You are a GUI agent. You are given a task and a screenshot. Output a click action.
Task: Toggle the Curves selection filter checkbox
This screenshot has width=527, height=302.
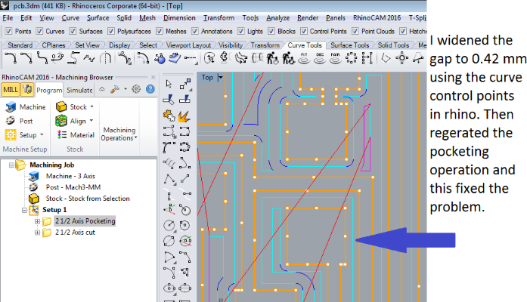pyautogui.click(x=39, y=31)
